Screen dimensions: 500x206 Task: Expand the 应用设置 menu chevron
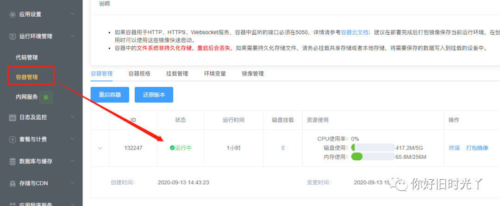[72, 14]
